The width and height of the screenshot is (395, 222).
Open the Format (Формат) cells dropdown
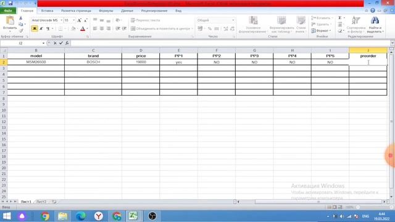(321, 31)
